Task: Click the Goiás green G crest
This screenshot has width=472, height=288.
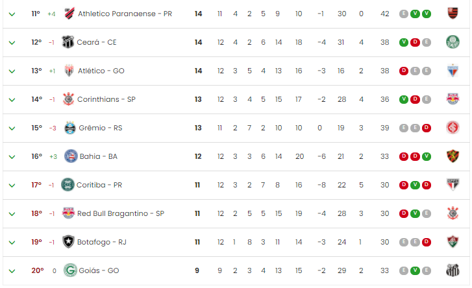Action: 70,270
